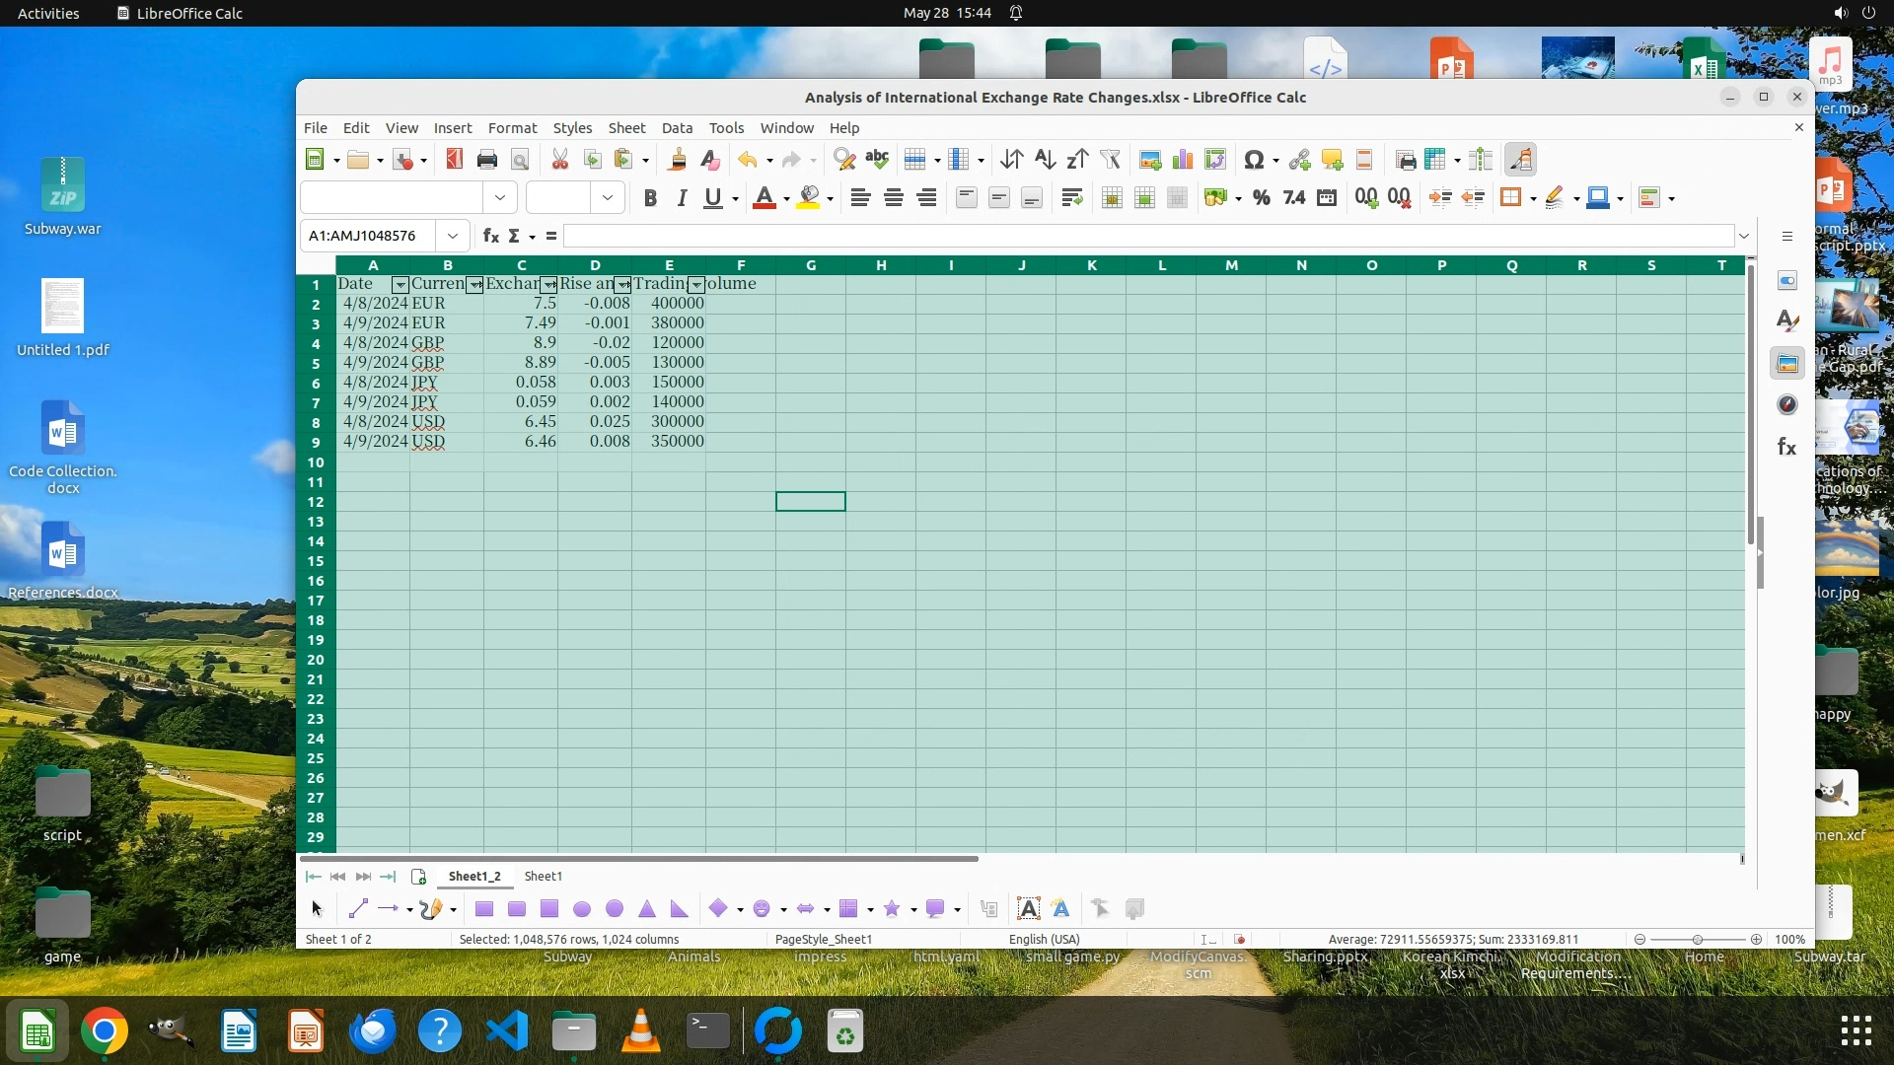This screenshot has width=1894, height=1065.
Task: Toggle Italic formatting
Action: pyautogui.click(x=681, y=198)
